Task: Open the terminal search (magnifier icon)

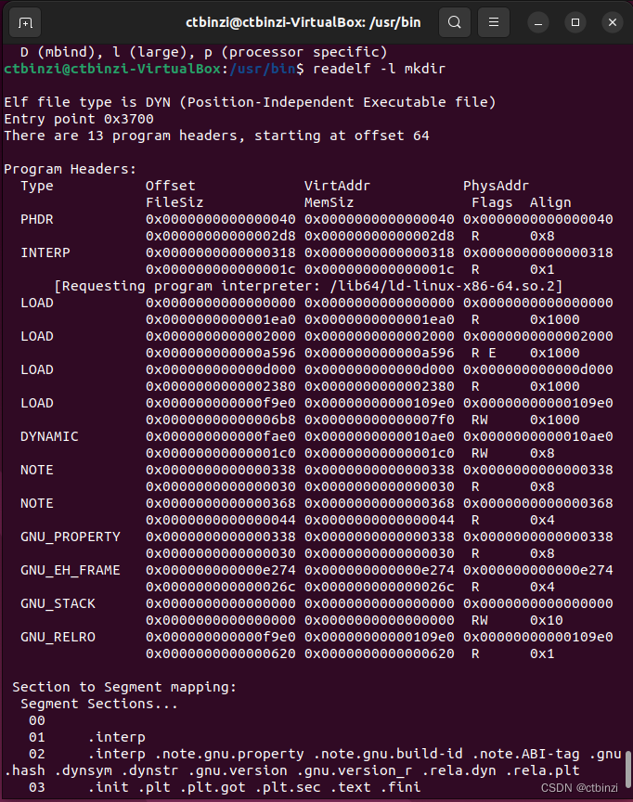Action: point(454,21)
